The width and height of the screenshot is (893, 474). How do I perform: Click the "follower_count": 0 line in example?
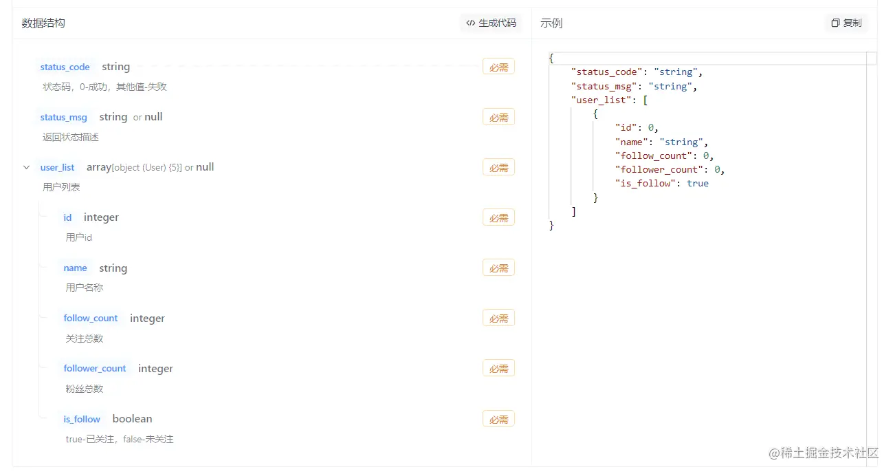tap(670, 169)
